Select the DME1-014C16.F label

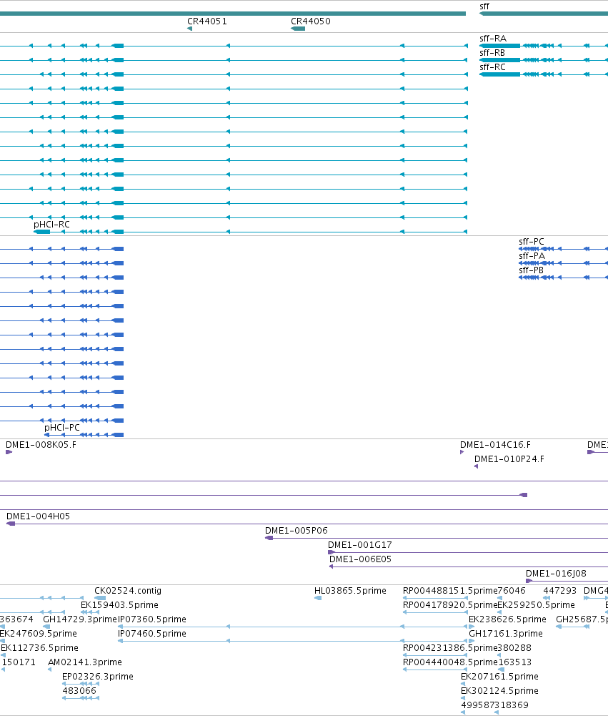click(x=495, y=445)
